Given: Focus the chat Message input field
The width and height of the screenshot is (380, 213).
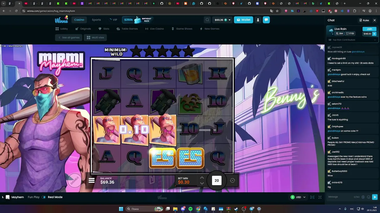Looking at the screenshot, I should (340, 197).
